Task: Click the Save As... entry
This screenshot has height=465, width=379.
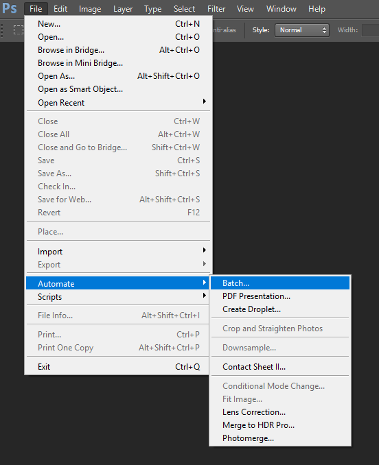Action: [x=118, y=174]
